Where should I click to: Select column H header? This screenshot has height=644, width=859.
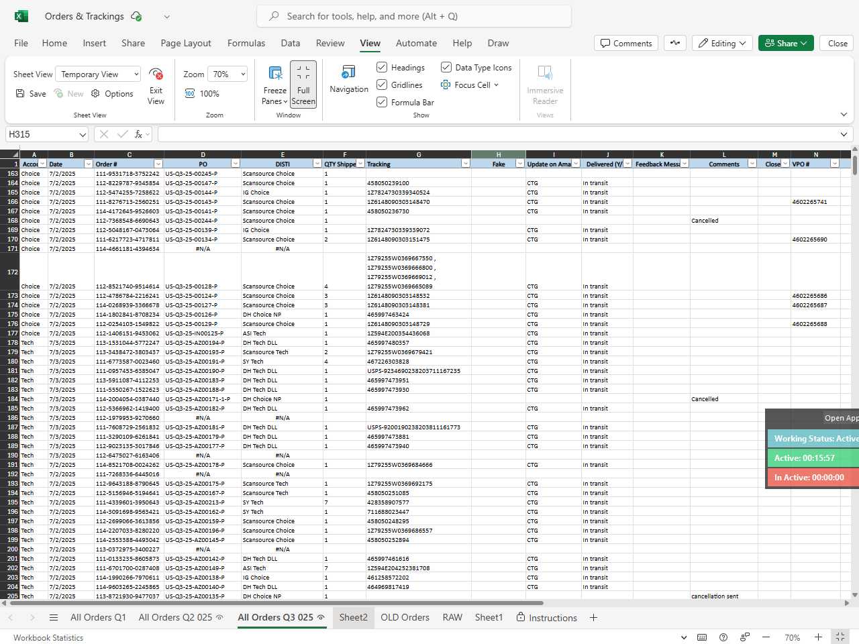(499, 154)
